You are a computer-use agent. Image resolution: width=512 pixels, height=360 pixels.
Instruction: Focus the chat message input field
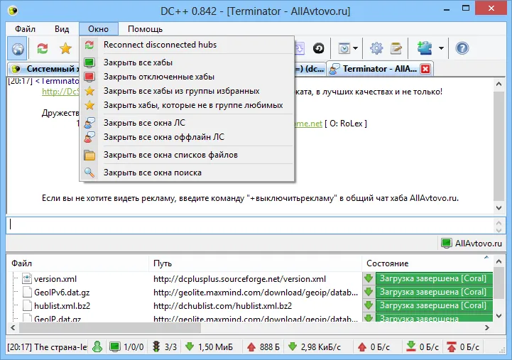(x=250, y=224)
